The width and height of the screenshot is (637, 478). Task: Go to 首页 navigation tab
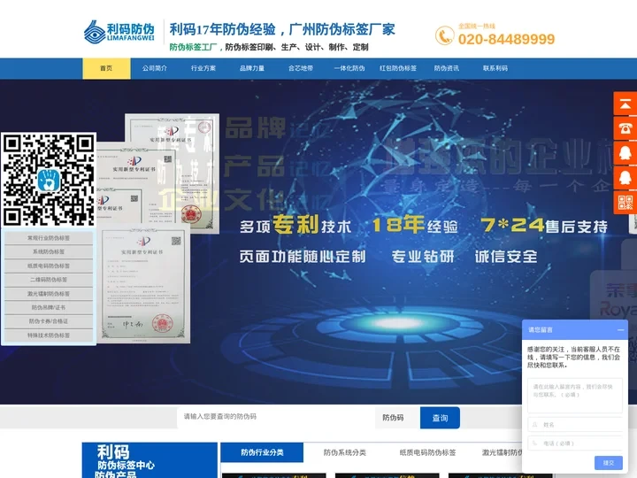(x=106, y=68)
